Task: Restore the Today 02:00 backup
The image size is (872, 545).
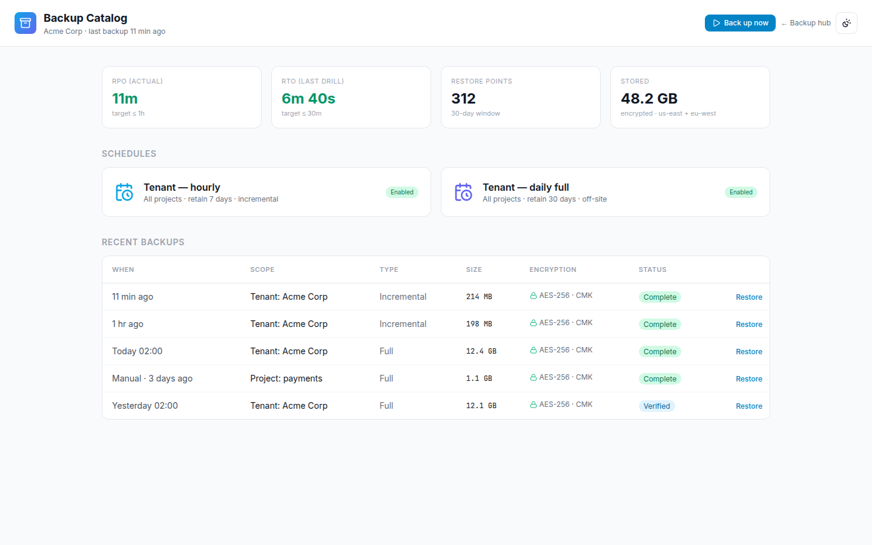Action: pos(749,352)
